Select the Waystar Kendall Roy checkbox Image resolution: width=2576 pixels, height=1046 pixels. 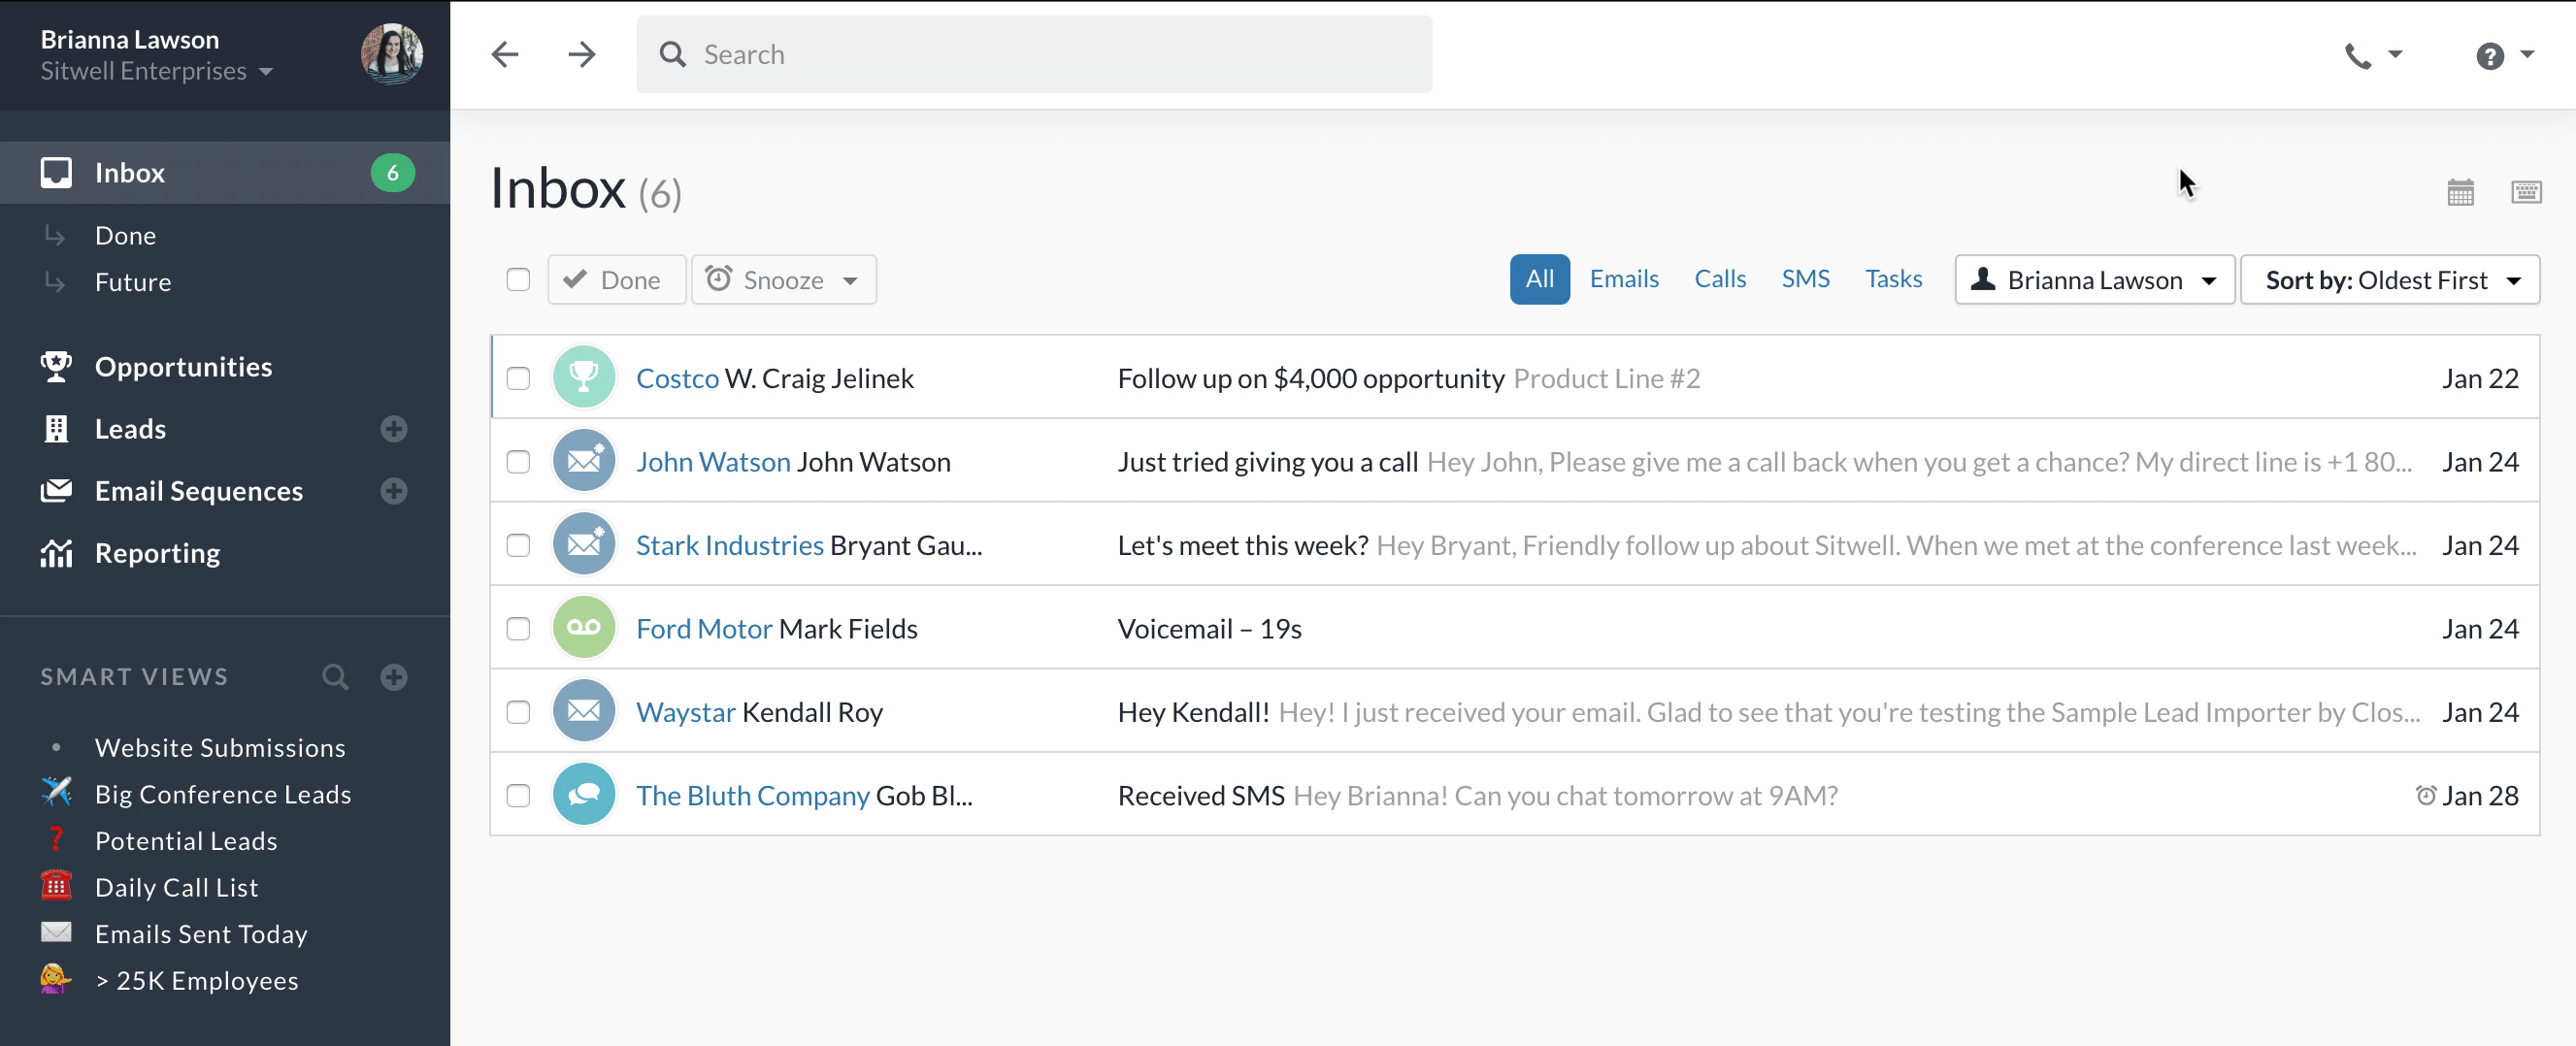click(518, 712)
